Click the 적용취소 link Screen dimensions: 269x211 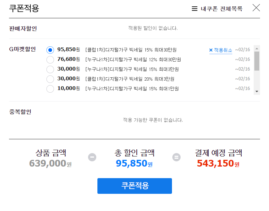pyautogui.click(x=223, y=50)
